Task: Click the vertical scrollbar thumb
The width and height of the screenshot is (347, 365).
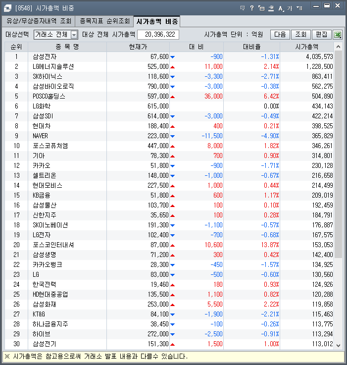Action: pyautogui.click(x=339, y=155)
